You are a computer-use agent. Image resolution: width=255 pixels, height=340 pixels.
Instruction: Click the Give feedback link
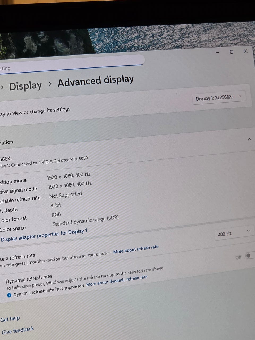[18, 331]
